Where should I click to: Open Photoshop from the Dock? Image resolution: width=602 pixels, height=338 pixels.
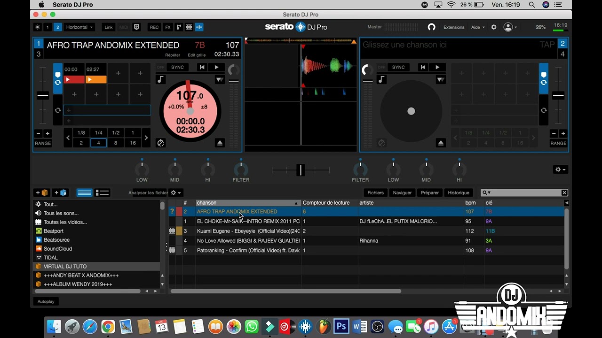tap(341, 326)
